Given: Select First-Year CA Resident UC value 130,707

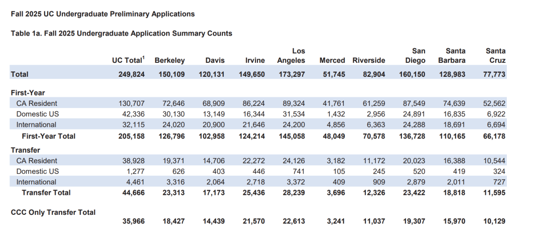Looking at the screenshot, I should coord(131,103).
